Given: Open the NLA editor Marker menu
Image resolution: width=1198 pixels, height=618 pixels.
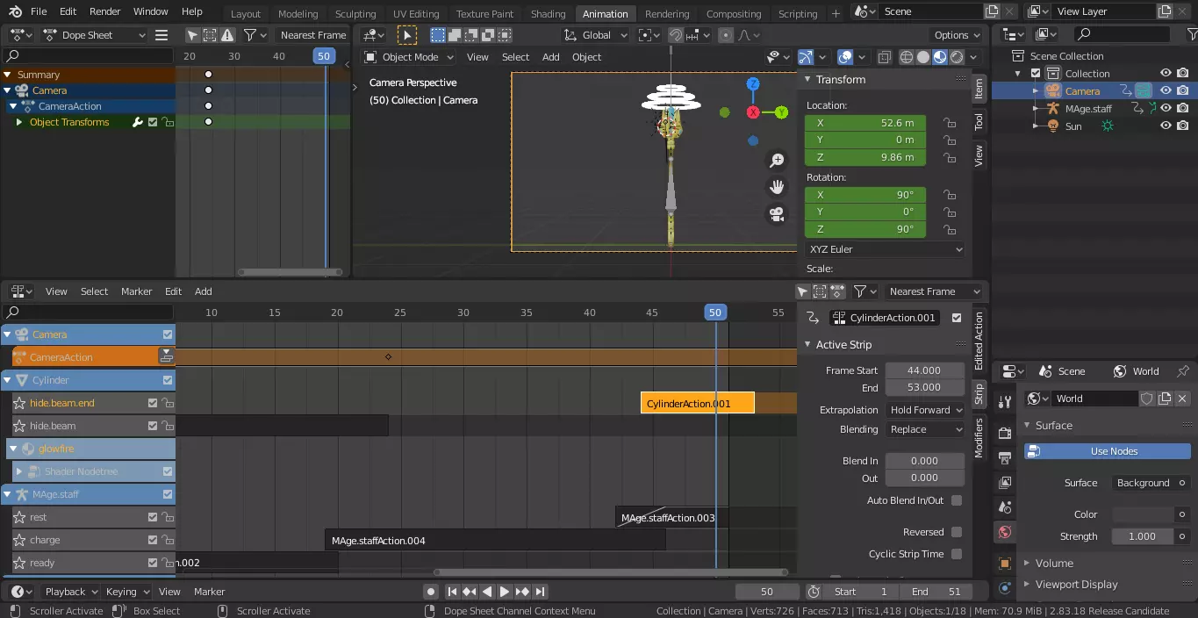Looking at the screenshot, I should (x=137, y=291).
